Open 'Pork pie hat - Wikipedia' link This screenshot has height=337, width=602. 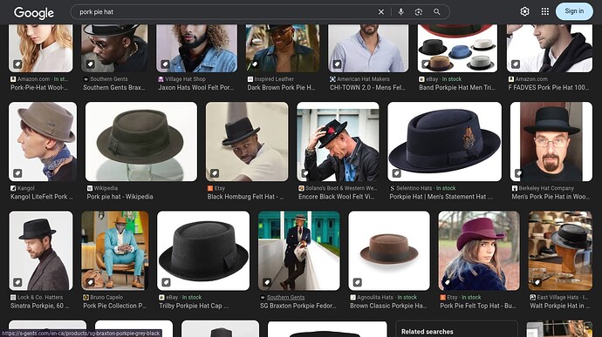(x=120, y=197)
